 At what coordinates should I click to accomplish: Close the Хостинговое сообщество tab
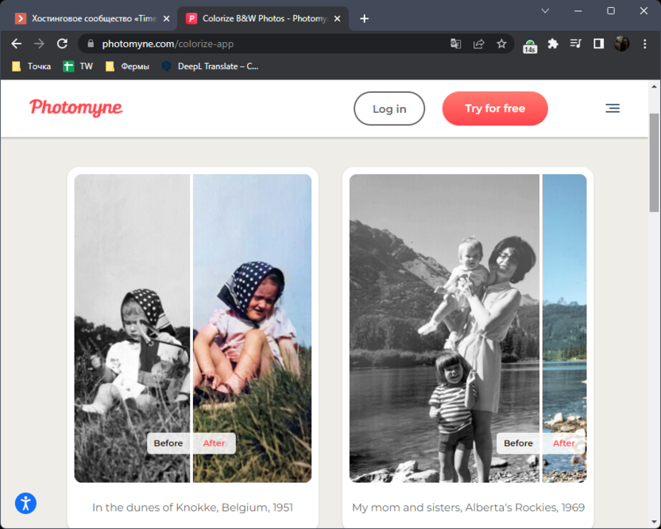click(167, 18)
